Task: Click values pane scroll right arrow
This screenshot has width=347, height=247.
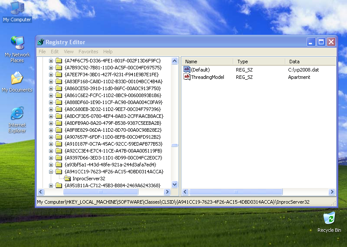Action: coord(332,192)
